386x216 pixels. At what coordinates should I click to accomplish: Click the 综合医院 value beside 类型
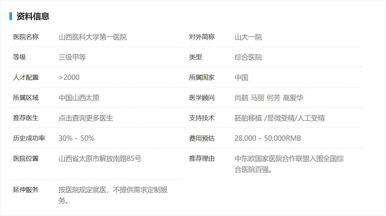point(248,57)
